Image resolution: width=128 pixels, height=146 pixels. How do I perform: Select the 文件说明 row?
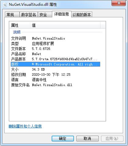click(55, 38)
